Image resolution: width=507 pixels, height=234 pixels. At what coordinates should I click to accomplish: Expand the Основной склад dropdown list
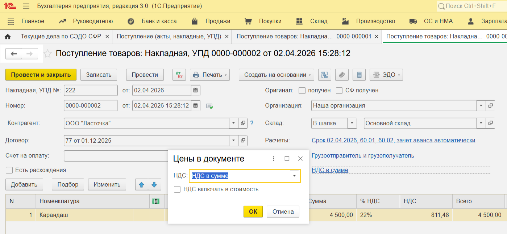[x=481, y=123]
